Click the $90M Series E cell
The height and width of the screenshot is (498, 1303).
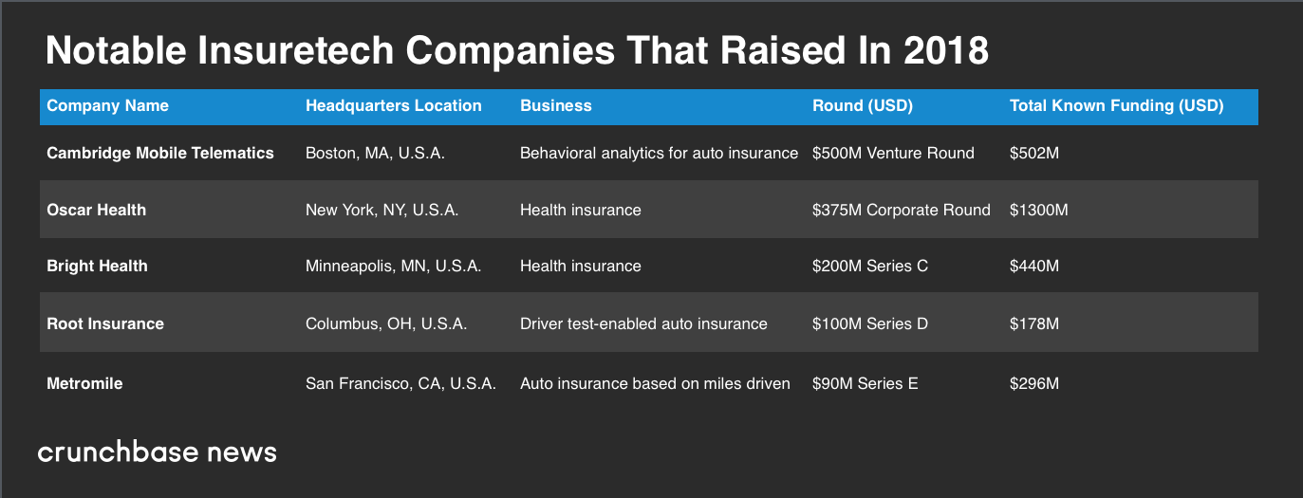click(865, 383)
